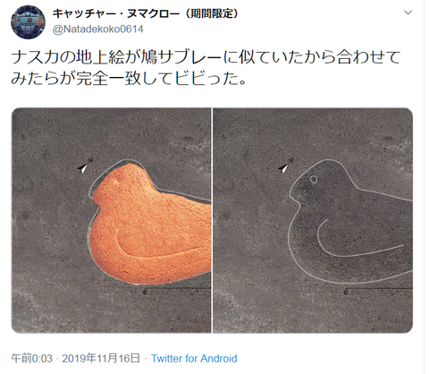Click the （期間限定） label after the name
This screenshot has width=429, height=374.
[x=212, y=13]
